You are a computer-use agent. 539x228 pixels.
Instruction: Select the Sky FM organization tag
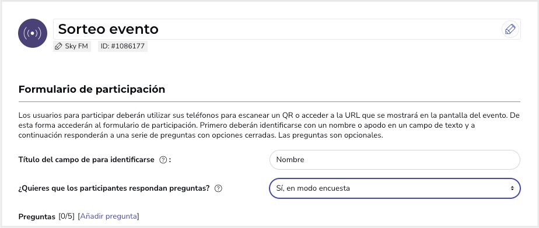pyautogui.click(x=72, y=46)
